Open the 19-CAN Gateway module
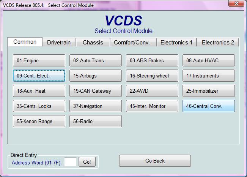The image size is (247, 177). 96,91
